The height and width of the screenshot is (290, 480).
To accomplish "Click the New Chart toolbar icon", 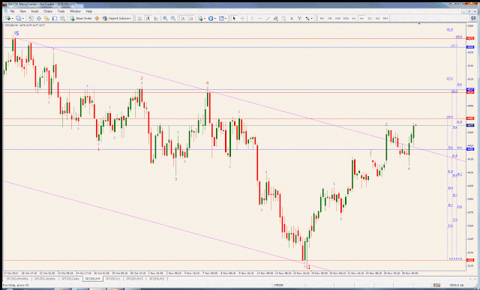I will pos(8,18).
